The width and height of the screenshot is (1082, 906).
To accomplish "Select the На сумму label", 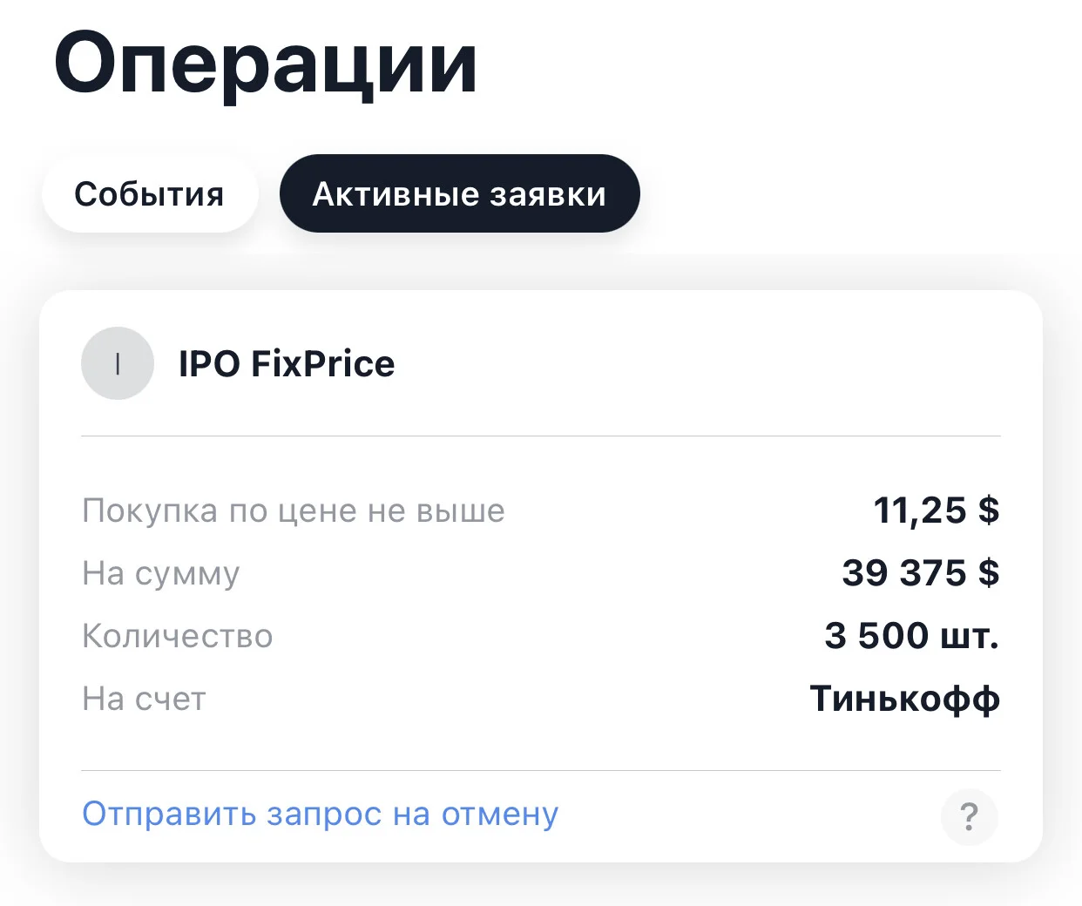I will [160, 573].
